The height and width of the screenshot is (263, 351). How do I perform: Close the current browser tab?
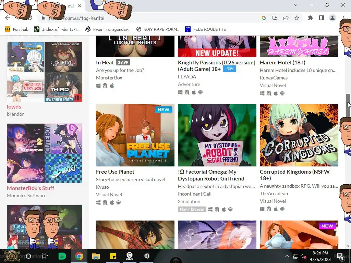click(80, 6)
